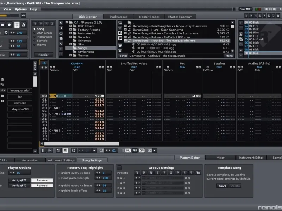
Task: Switch to the Track Scopes tab
Action: click(118, 17)
